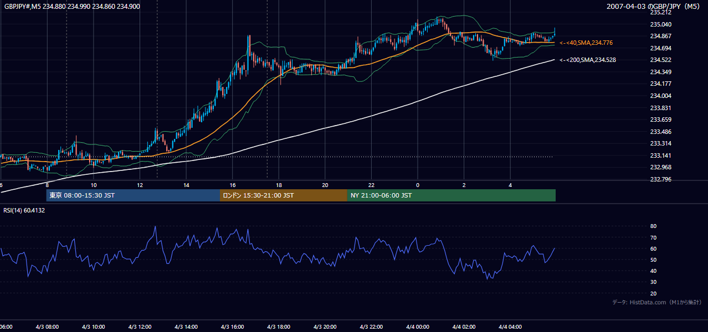
Task: Click hour label 18 under the price chart
Action: coord(279,185)
